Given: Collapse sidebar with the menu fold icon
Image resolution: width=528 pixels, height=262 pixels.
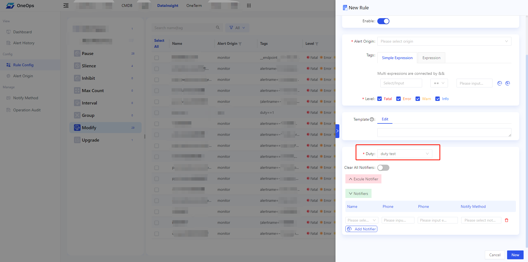Looking at the screenshot, I should tap(66, 5).
